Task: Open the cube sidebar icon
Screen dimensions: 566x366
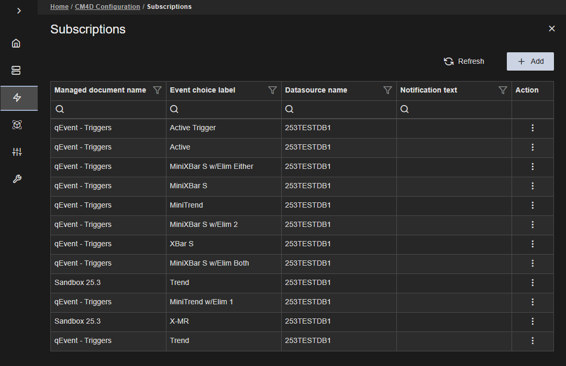Action: pyautogui.click(x=17, y=125)
